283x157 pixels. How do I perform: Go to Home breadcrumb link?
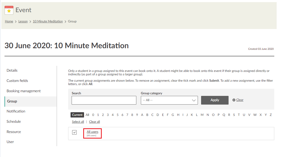pos(9,21)
